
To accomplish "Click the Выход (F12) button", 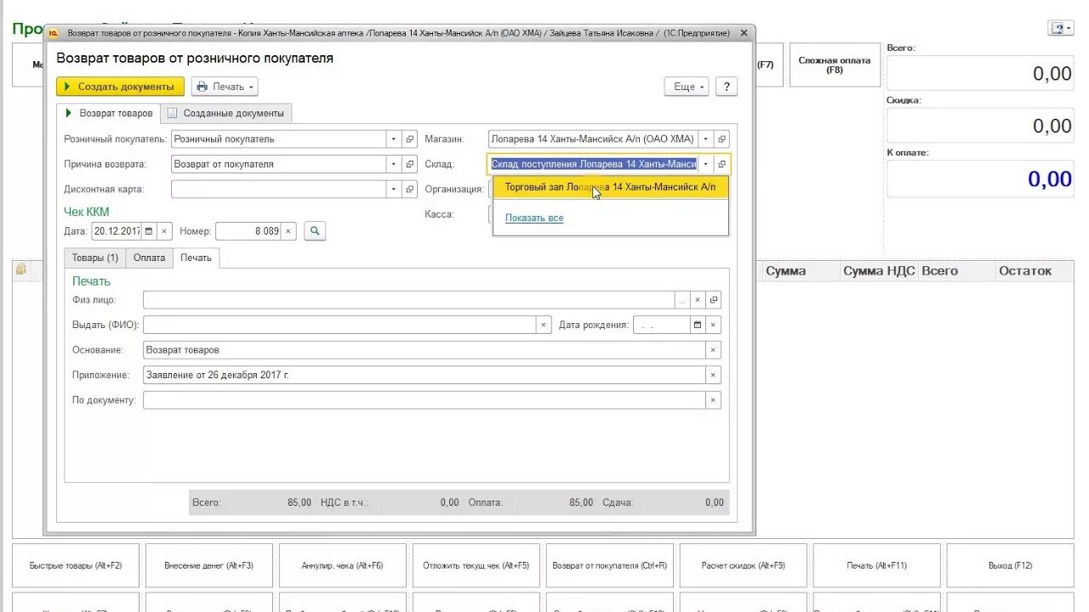I will 1011,565.
